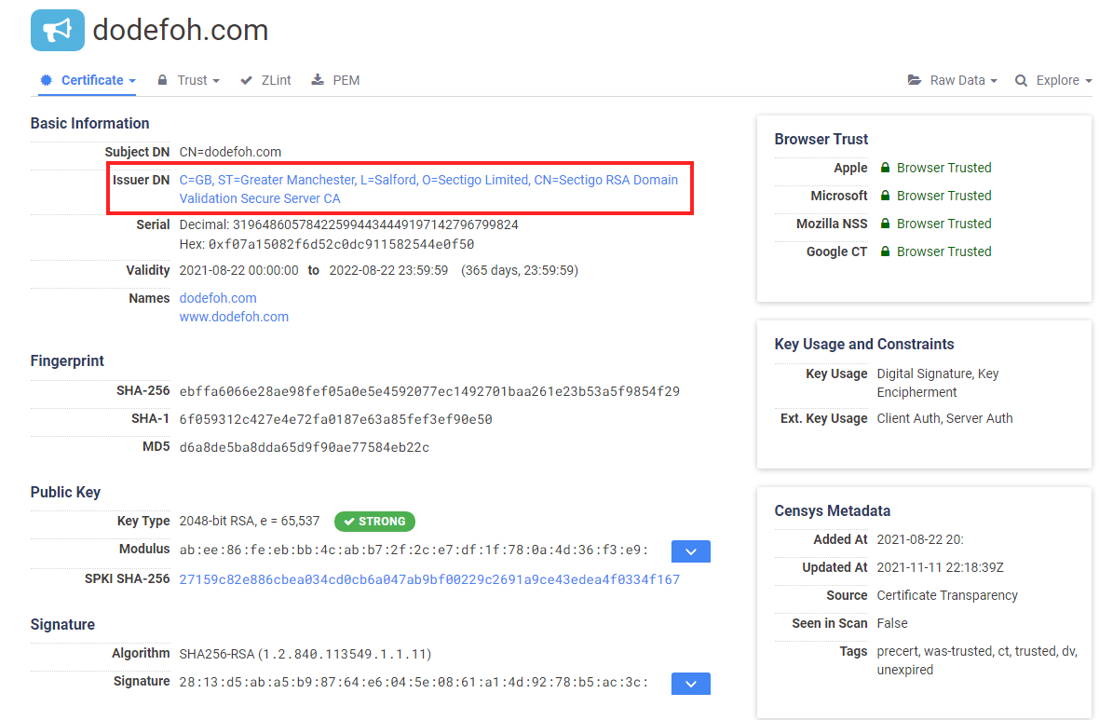This screenshot has height=720, width=1099.
Task: Expand the full Signature value
Action: tap(691, 684)
